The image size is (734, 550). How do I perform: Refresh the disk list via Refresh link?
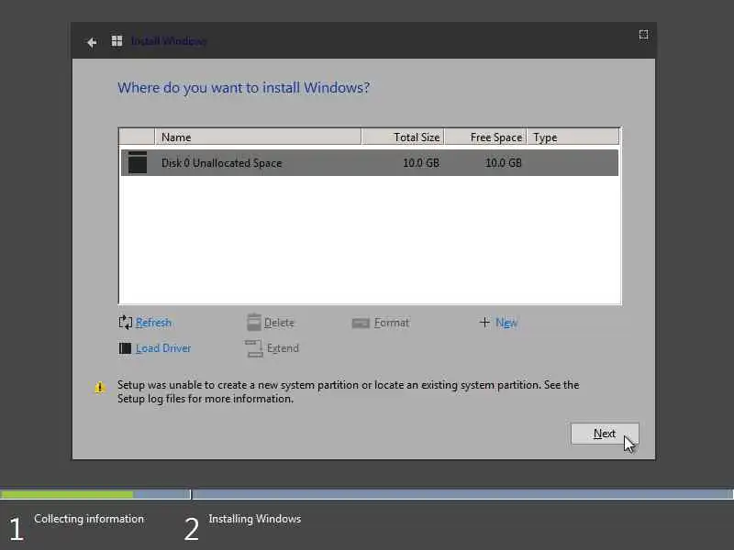click(x=153, y=323)
